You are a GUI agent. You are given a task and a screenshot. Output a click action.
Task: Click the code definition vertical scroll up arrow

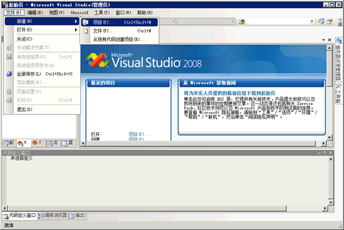pos(331,159)
